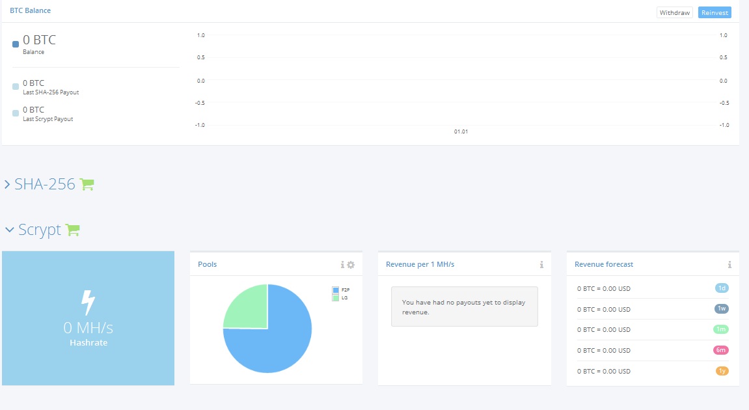This screenshot has height=410, width=749.
Task: Toggle the Balance series legend swatch
Action: coord(16,44)
